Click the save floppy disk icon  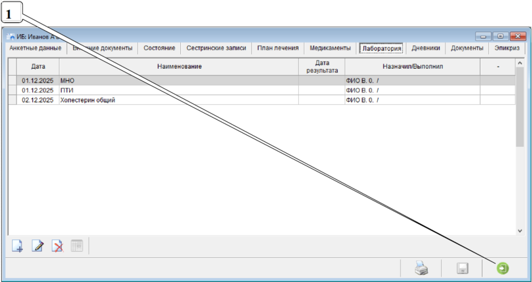point(462,269)
